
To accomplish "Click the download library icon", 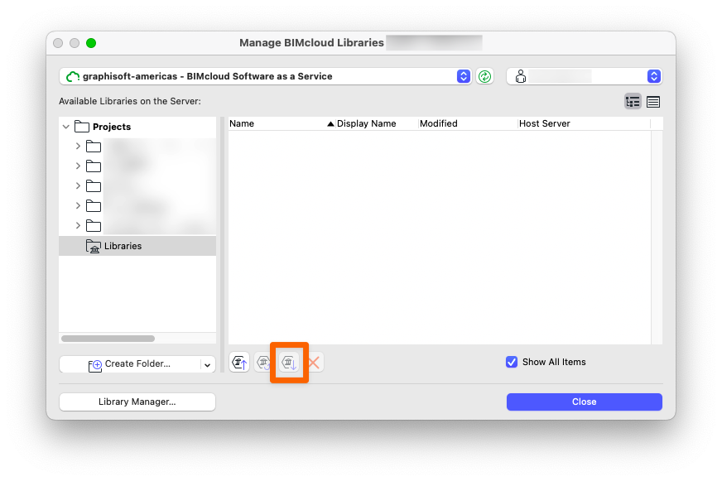I will click(289, 363).
